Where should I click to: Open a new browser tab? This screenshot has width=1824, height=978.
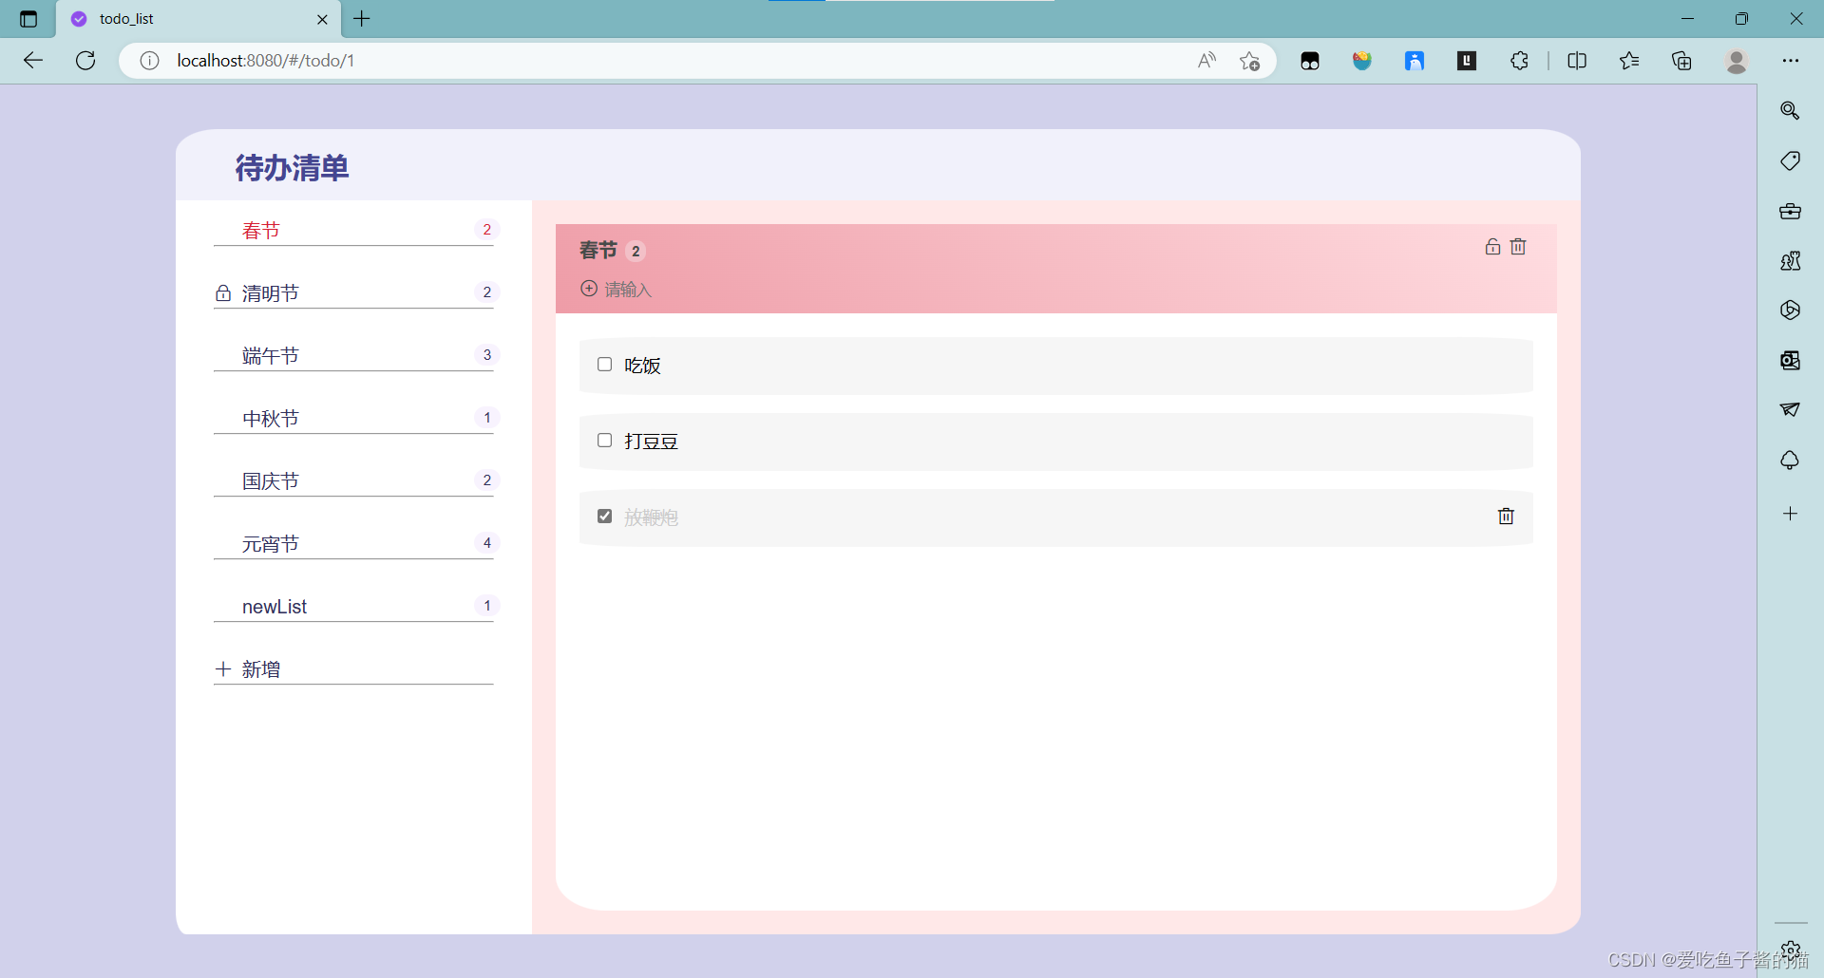pyautogui.click(x=362, y=19)
